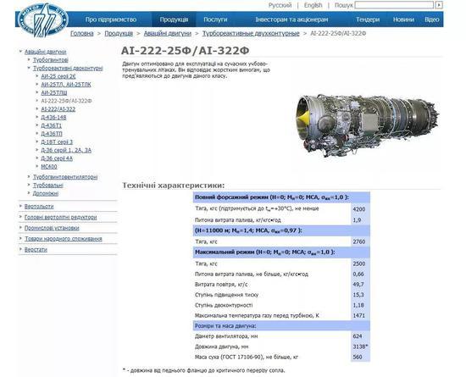
Task: Open Верстати sidebar link
Action: point(36,250)
